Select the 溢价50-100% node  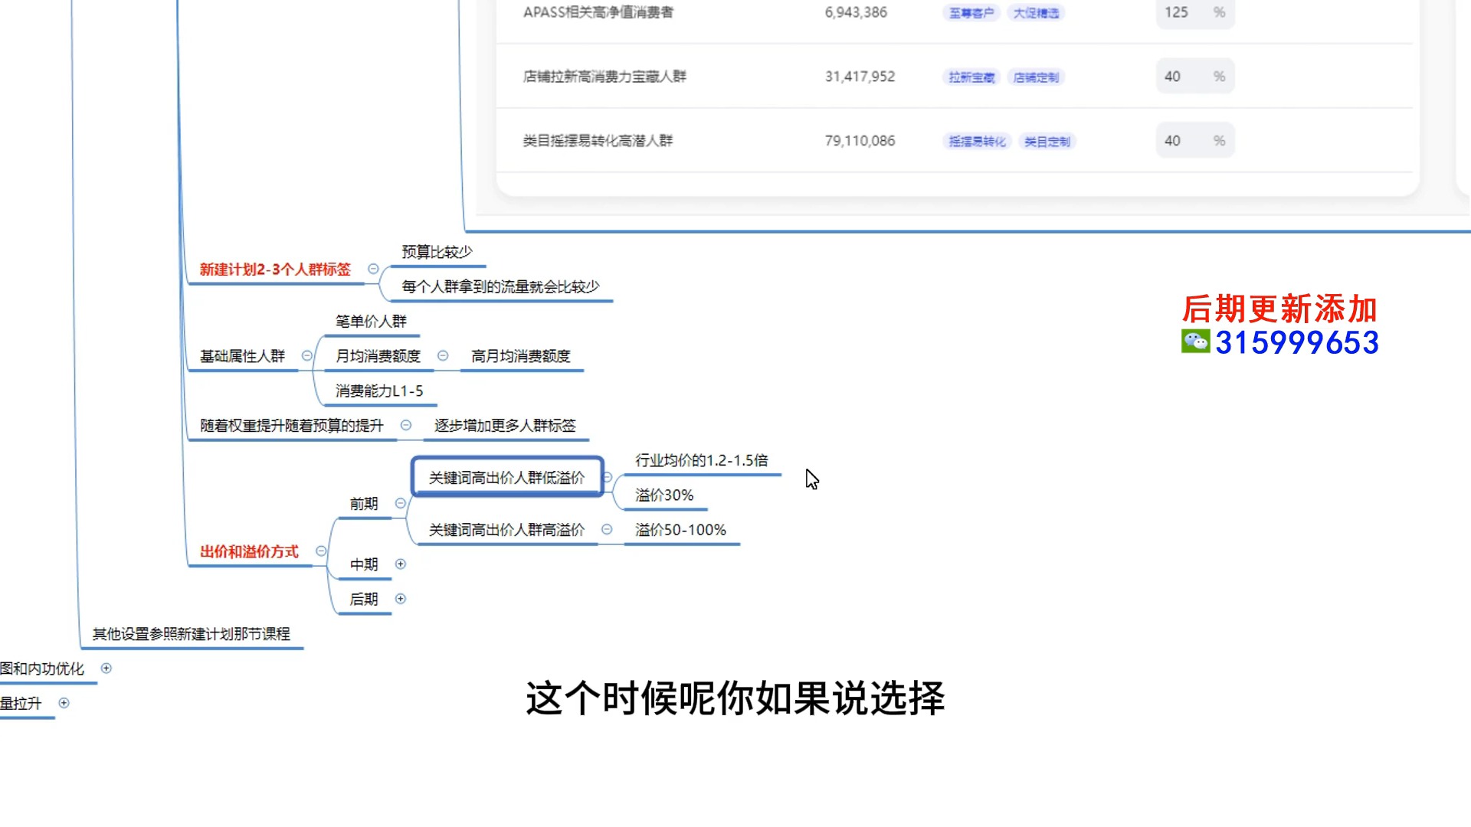[x=680, y=530]
